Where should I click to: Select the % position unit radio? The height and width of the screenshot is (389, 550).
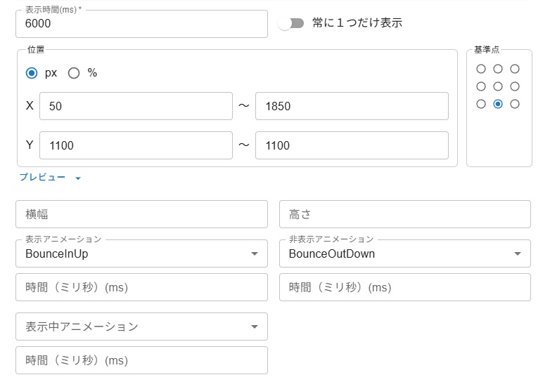pyautogui.click(x=74, y=73)
